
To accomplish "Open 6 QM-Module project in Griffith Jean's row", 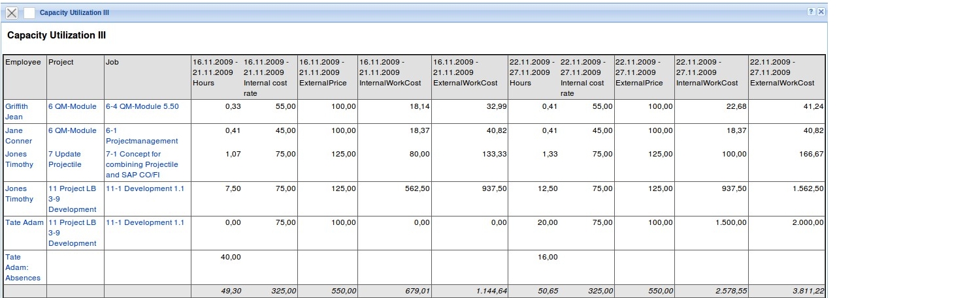I will pyautogui.click(x=73, y=106).
